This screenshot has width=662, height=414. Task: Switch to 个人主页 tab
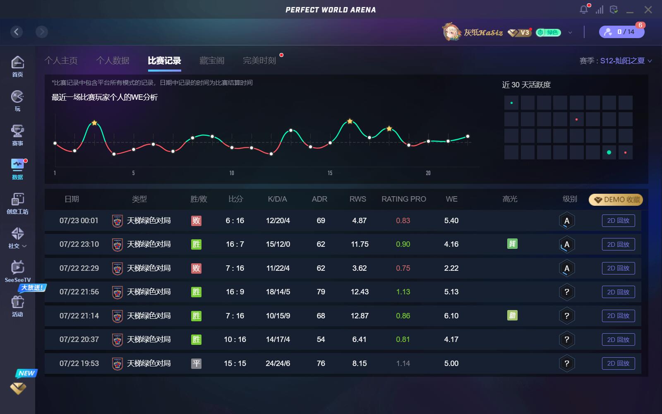pos(61,60)
